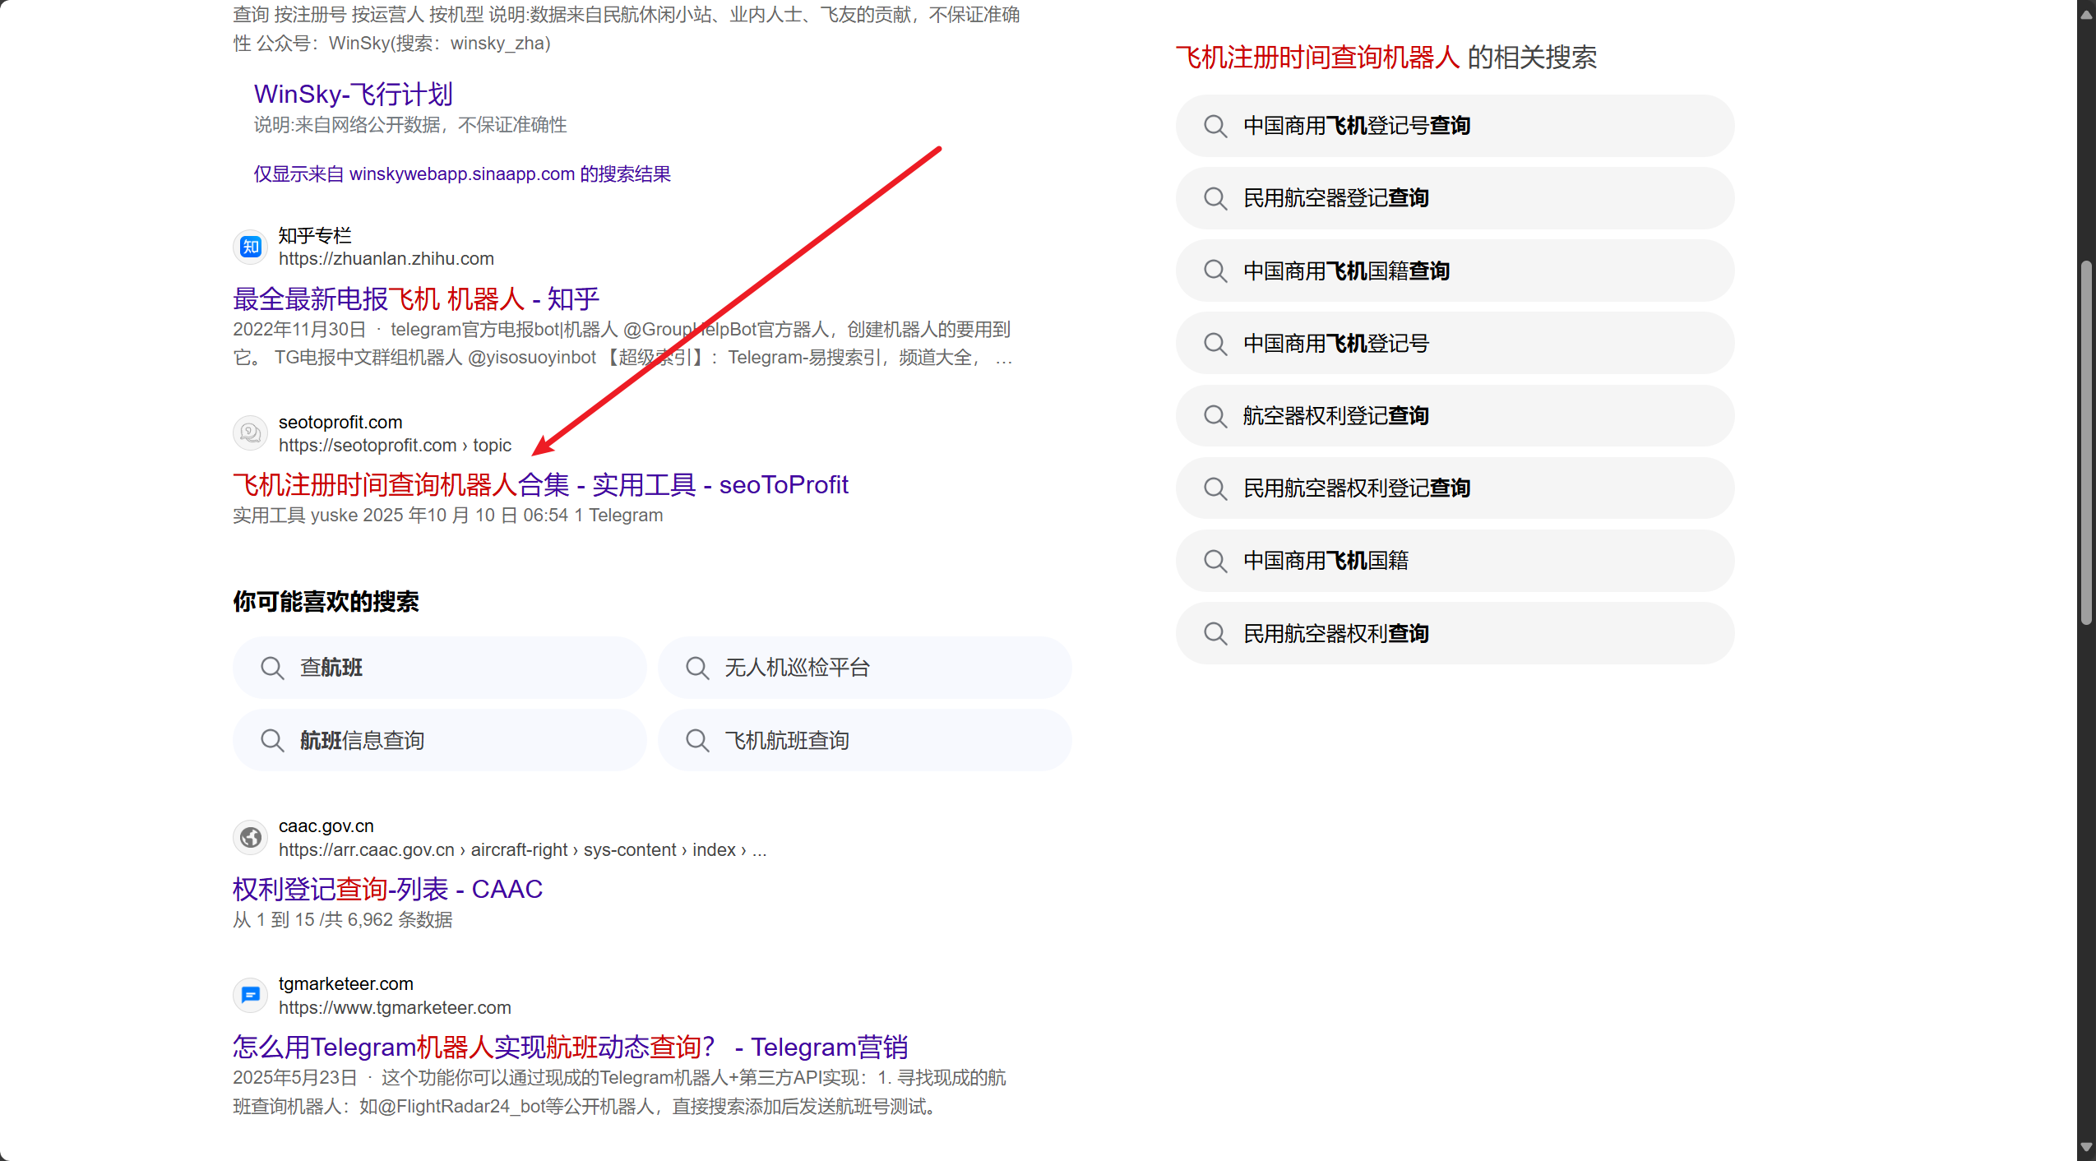2096x1161 pixels.
Task: Search related term 民用航空器登记查询
Action: (x=1335, y=198)
